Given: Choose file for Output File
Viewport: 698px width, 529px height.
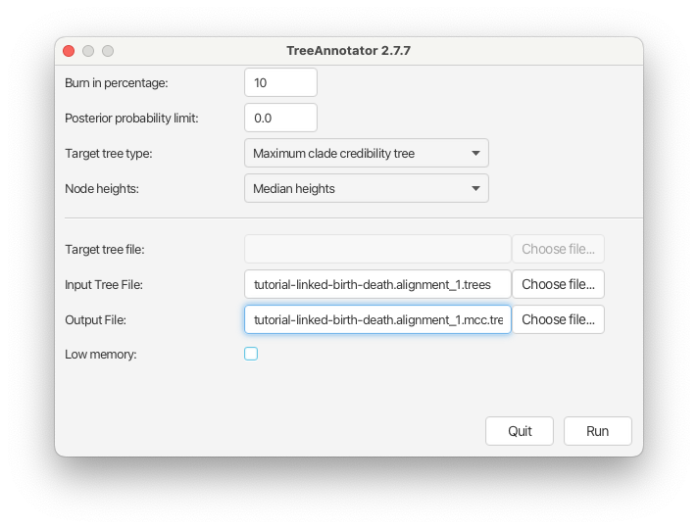Looking at the screenshot, I should point(558,319).
